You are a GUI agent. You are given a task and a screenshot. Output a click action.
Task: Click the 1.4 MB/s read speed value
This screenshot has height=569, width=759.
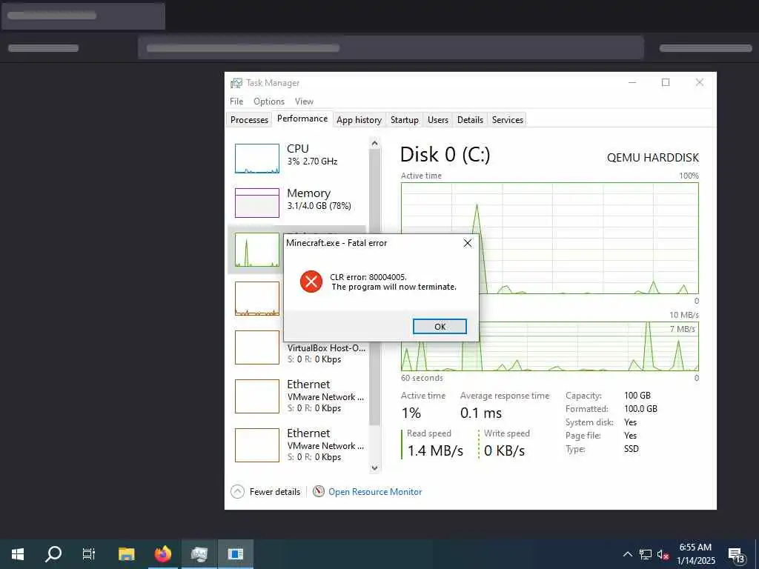tap(435, 450)
